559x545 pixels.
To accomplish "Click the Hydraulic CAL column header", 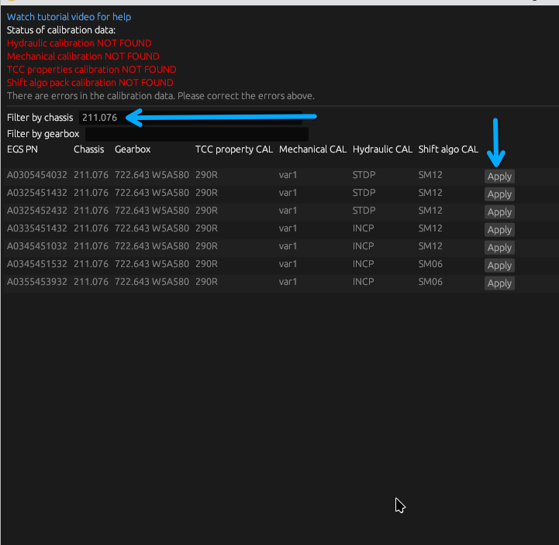I will (x=382, y=149).
